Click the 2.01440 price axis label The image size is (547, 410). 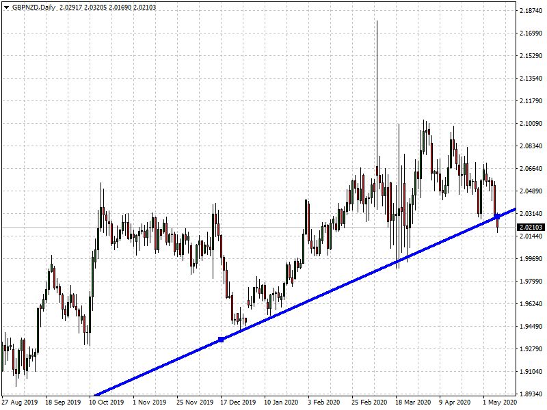click(531, 236)
